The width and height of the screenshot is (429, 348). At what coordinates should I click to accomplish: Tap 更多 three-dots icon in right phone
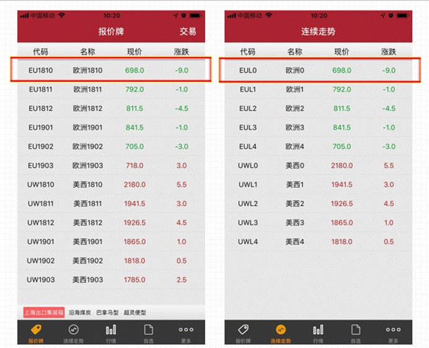[x=393, y=329]
